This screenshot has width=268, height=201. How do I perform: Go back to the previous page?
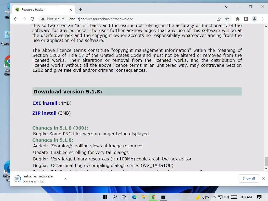15,19
